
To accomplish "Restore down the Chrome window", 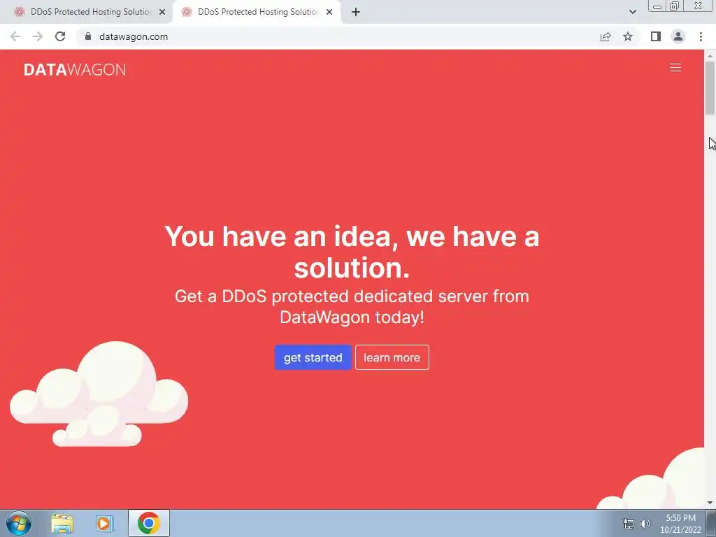I will (674, 6).
